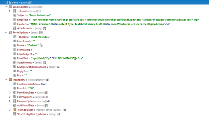The width and height of the screenshot is (209, 125).
Task: Click the array icon beside $params
Action: [7, 3]
